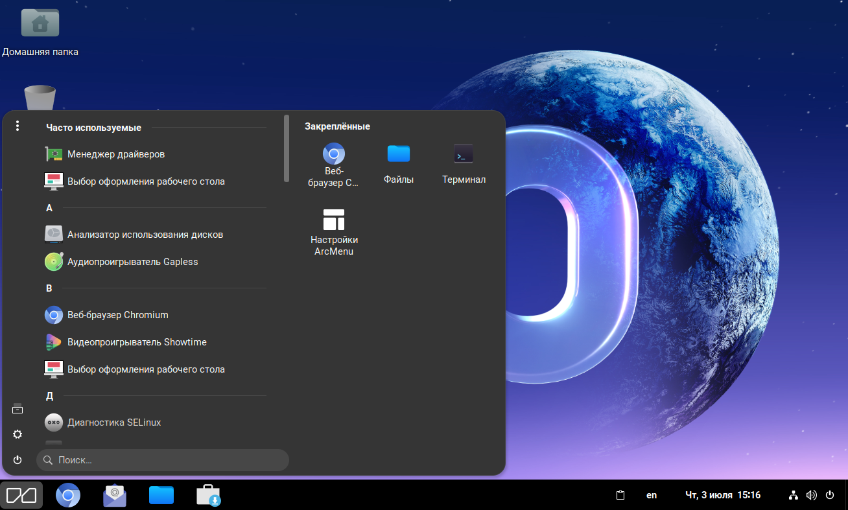Click the software archive icon in menu sidebar

click(18, 409)
